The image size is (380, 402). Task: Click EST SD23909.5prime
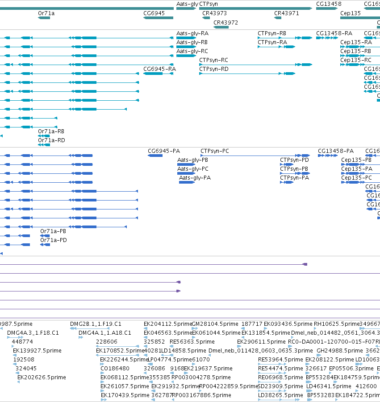click(280, 386)
